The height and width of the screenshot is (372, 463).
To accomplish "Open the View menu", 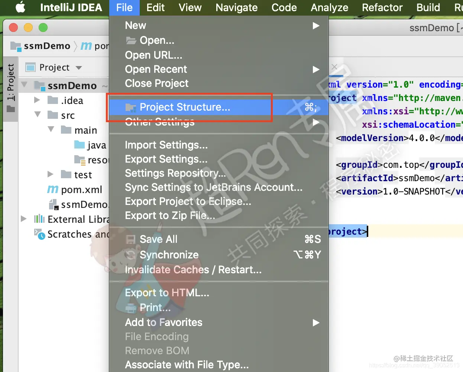I will pyautogui.click(x=190, y=7).
